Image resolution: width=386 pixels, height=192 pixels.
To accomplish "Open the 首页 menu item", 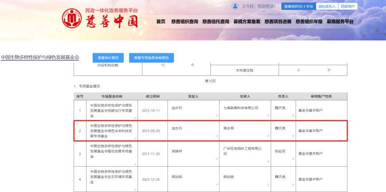I will point(161,22).
